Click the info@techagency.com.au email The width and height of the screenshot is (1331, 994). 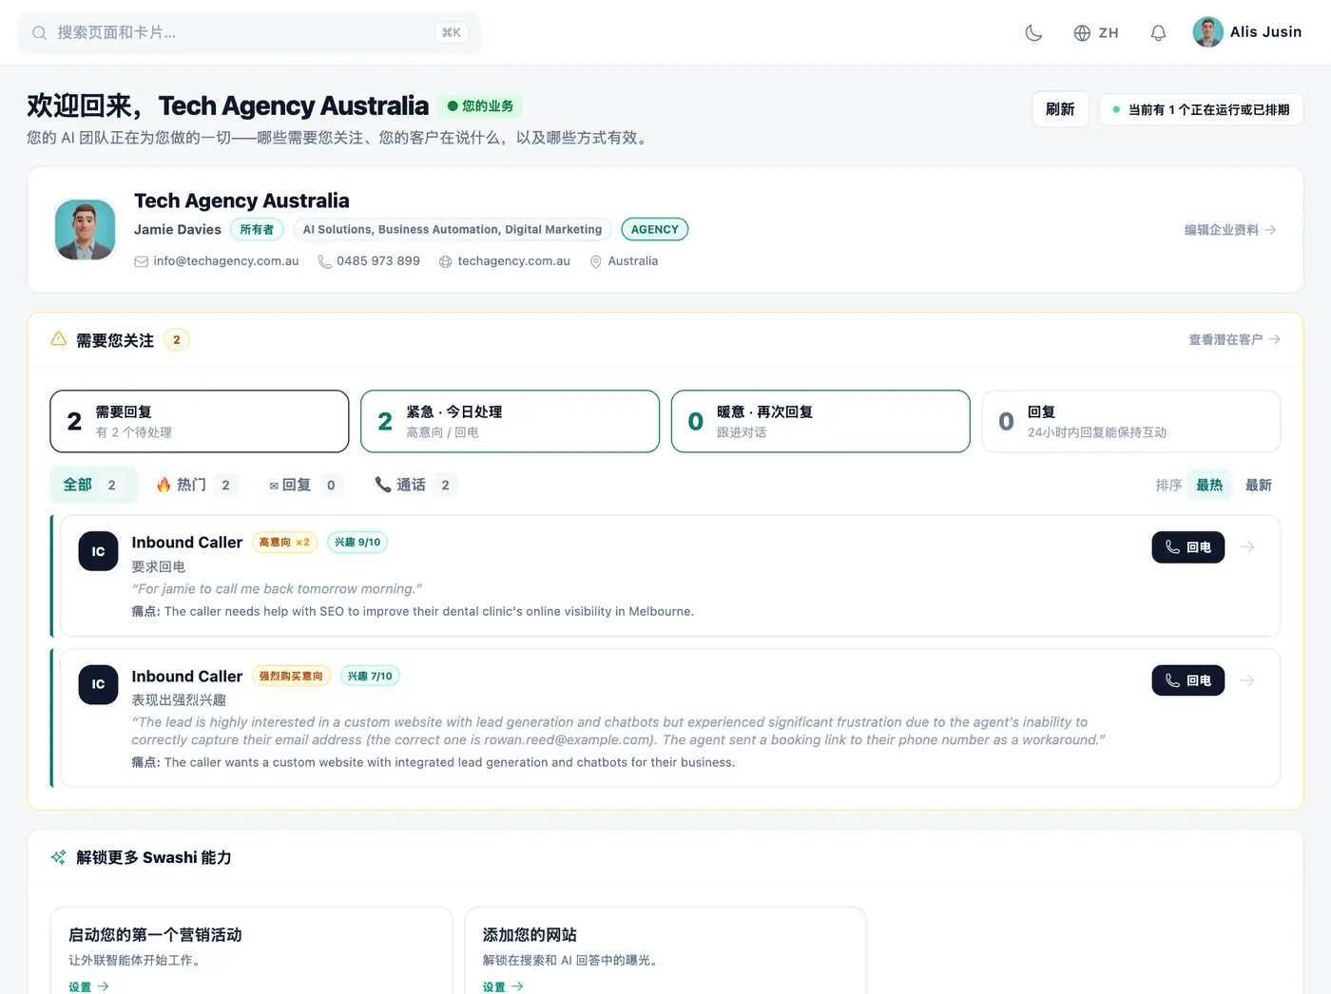226,261
